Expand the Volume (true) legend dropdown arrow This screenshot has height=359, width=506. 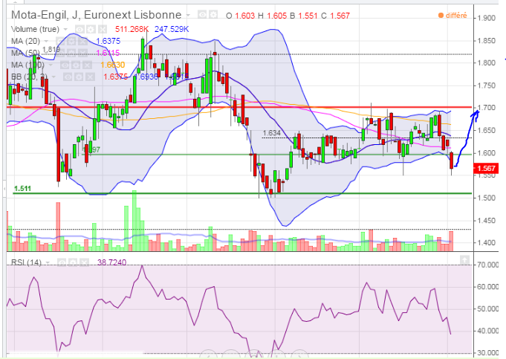(65, 30)
